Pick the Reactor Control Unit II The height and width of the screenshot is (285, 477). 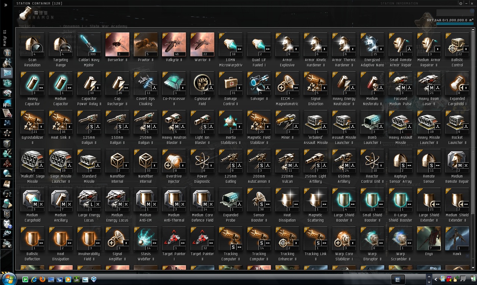pos(372,161)
